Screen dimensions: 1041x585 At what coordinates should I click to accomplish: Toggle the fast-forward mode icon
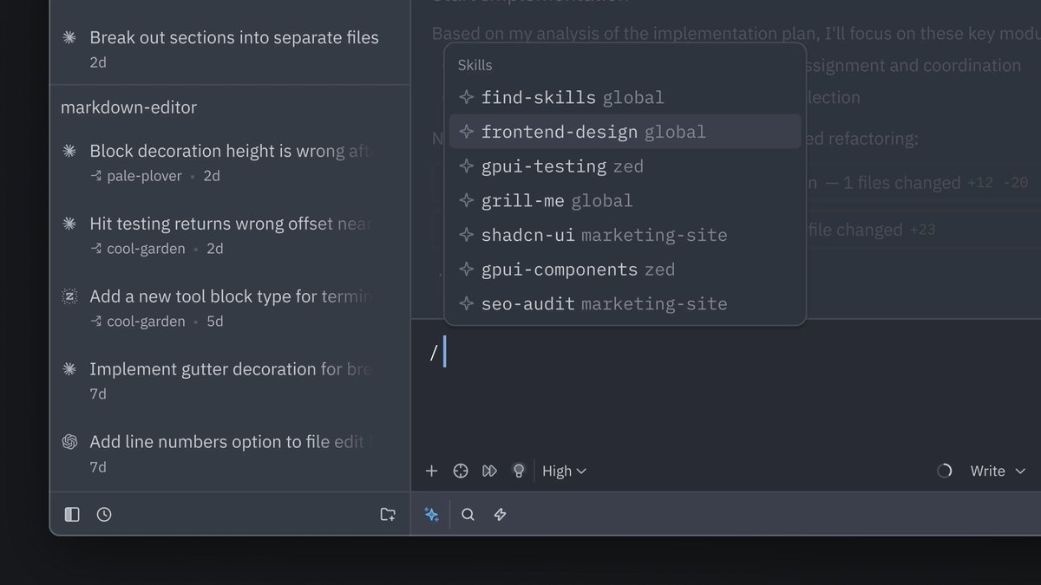(x=489, y=471)
